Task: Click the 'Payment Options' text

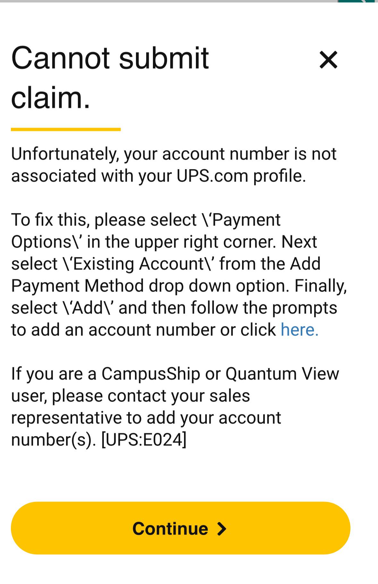Action: coord(146,231)
